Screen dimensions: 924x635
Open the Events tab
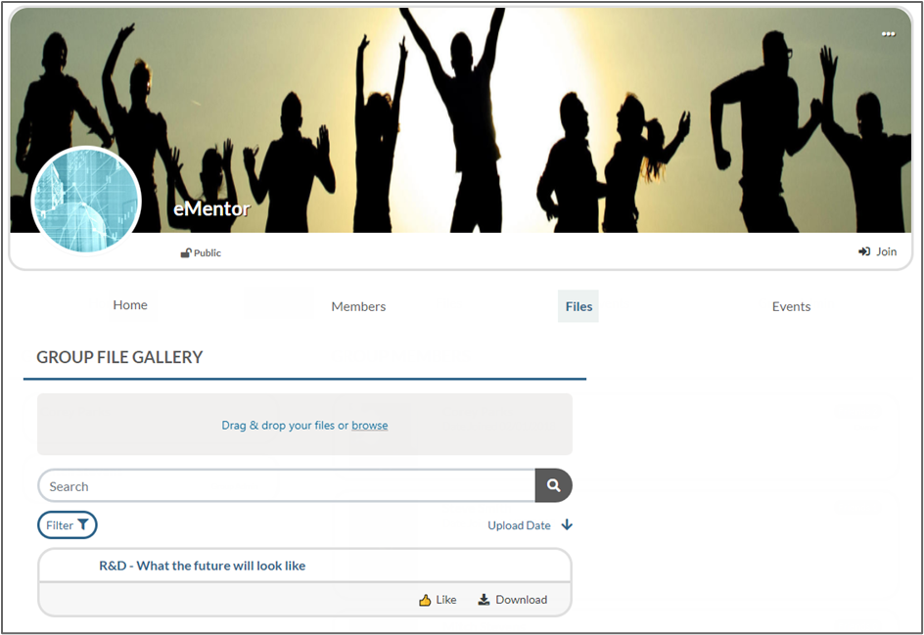(792, 306)
